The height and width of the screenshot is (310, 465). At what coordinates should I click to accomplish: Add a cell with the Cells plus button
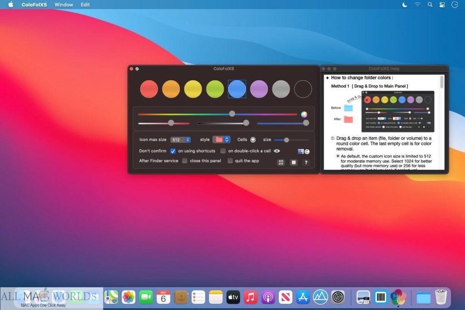[x=253, y=140]
